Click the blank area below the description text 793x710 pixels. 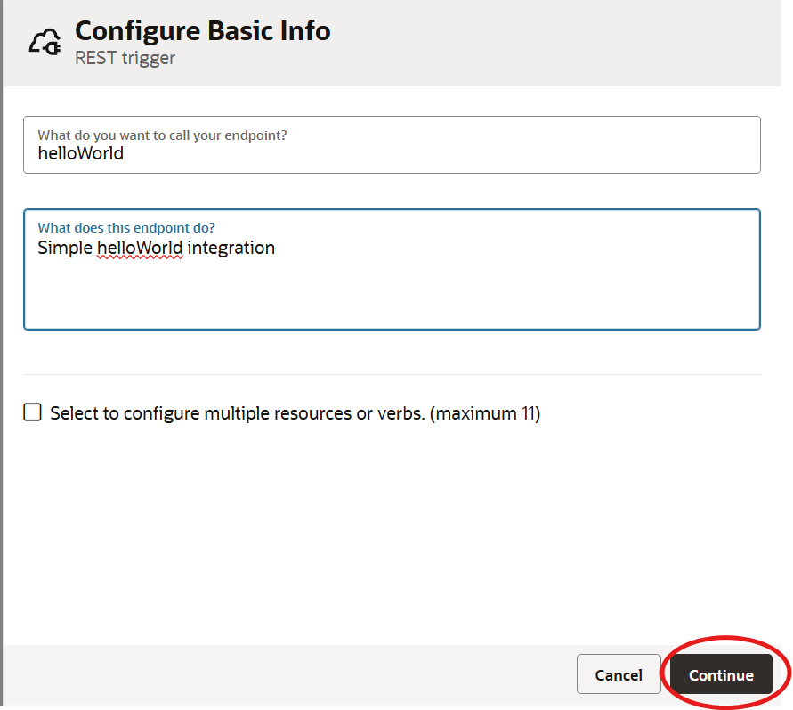392,298
